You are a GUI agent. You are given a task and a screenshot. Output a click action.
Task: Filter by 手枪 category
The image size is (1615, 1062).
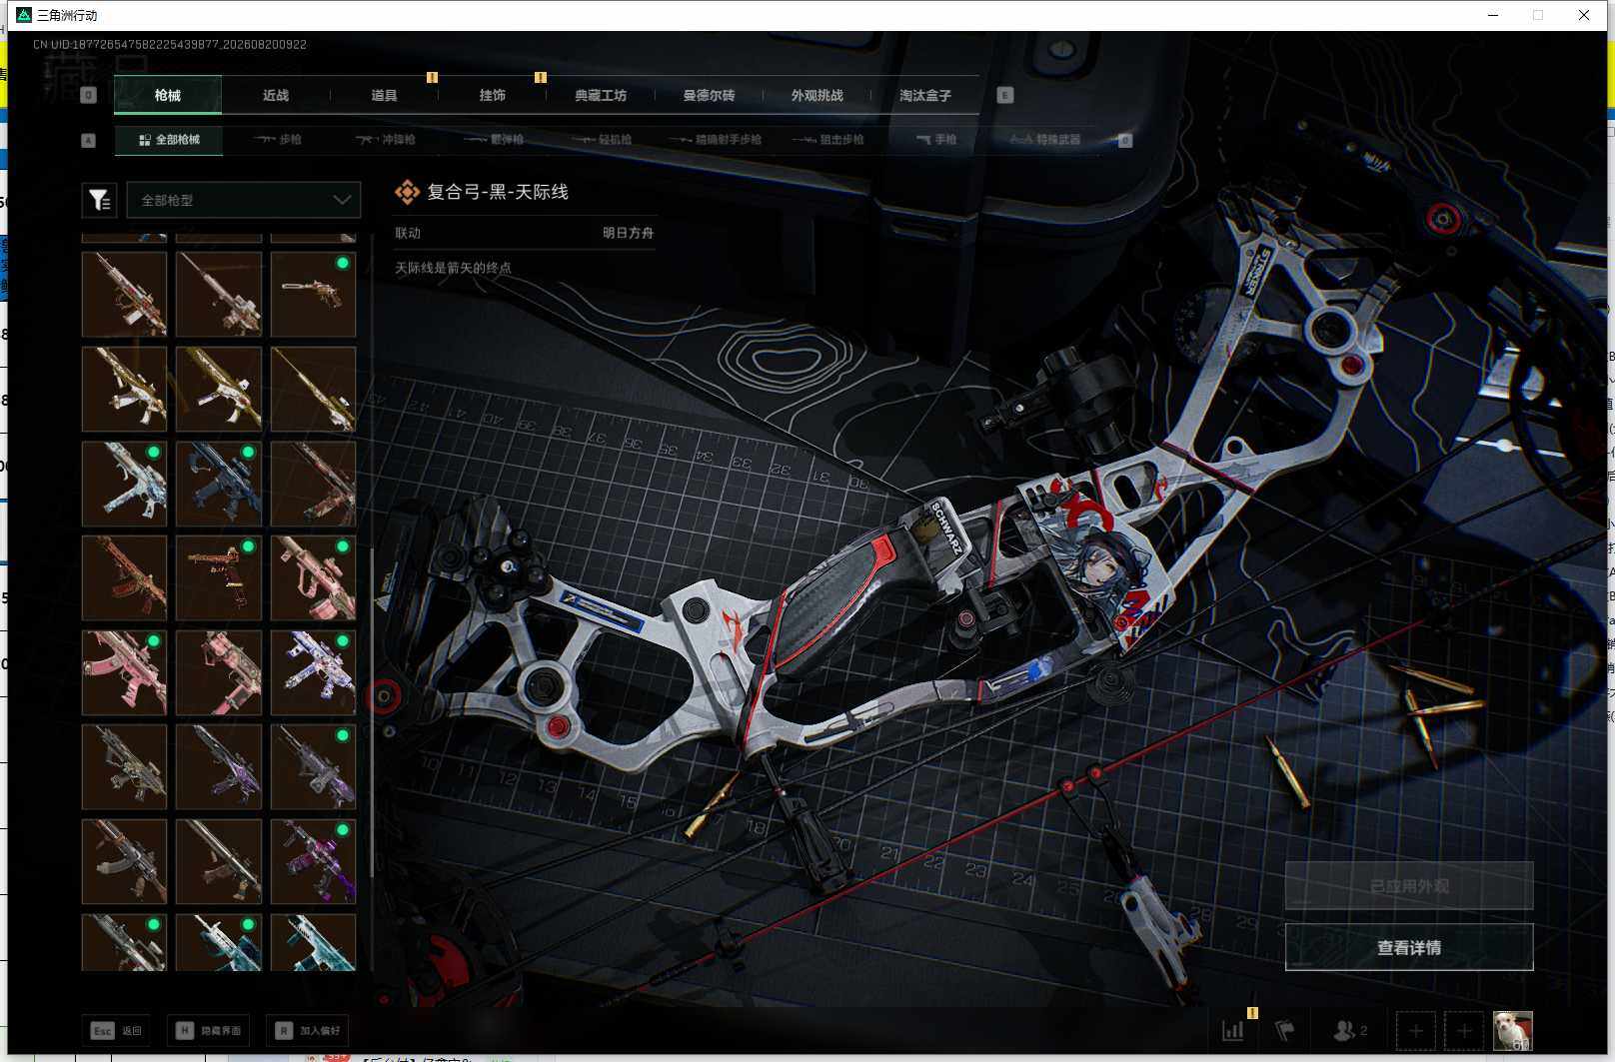tap(936, 140)
